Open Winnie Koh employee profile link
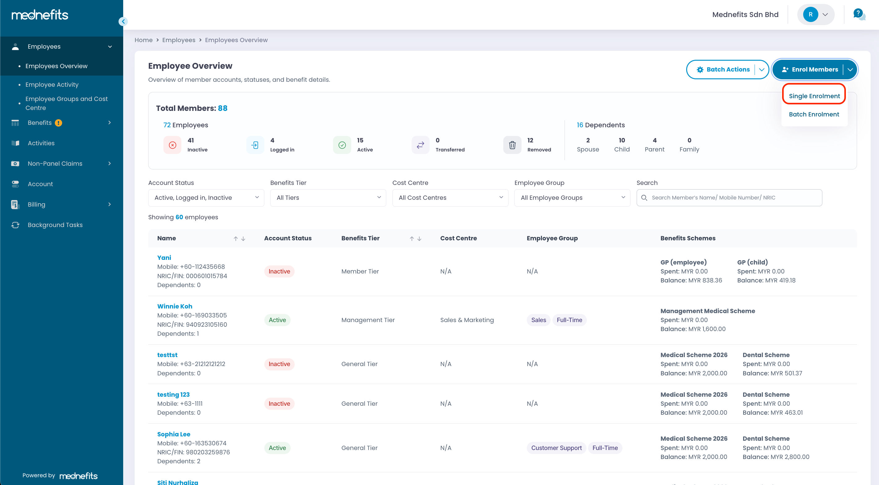Viewport: 879px width, 485px height. click(x=174, y=306)
